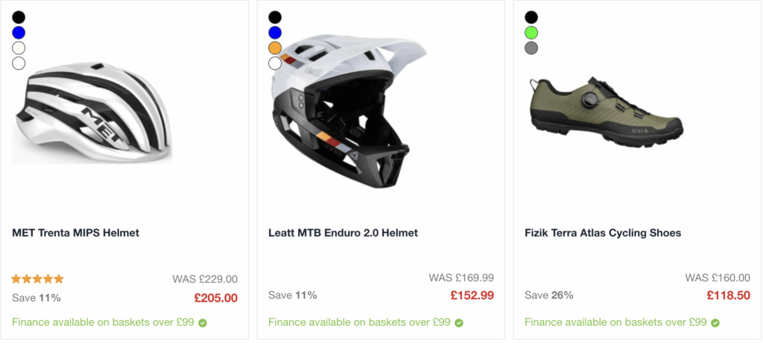Select green swatch for Fizik Terra shoes
The width and height of the screenshot is (763, 343).
click(531, 33)
